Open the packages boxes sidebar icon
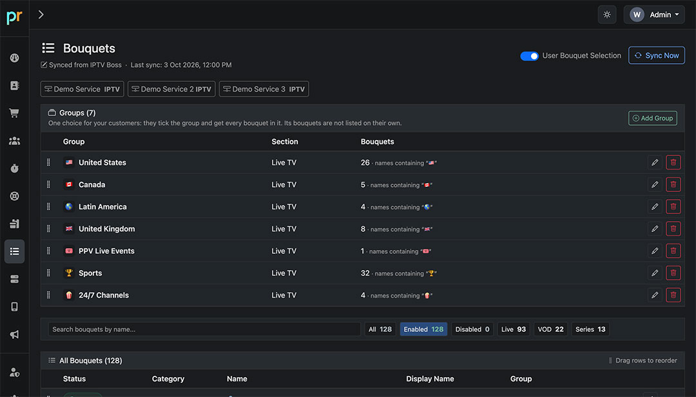 pyautogui.click(x=15, y=224)
